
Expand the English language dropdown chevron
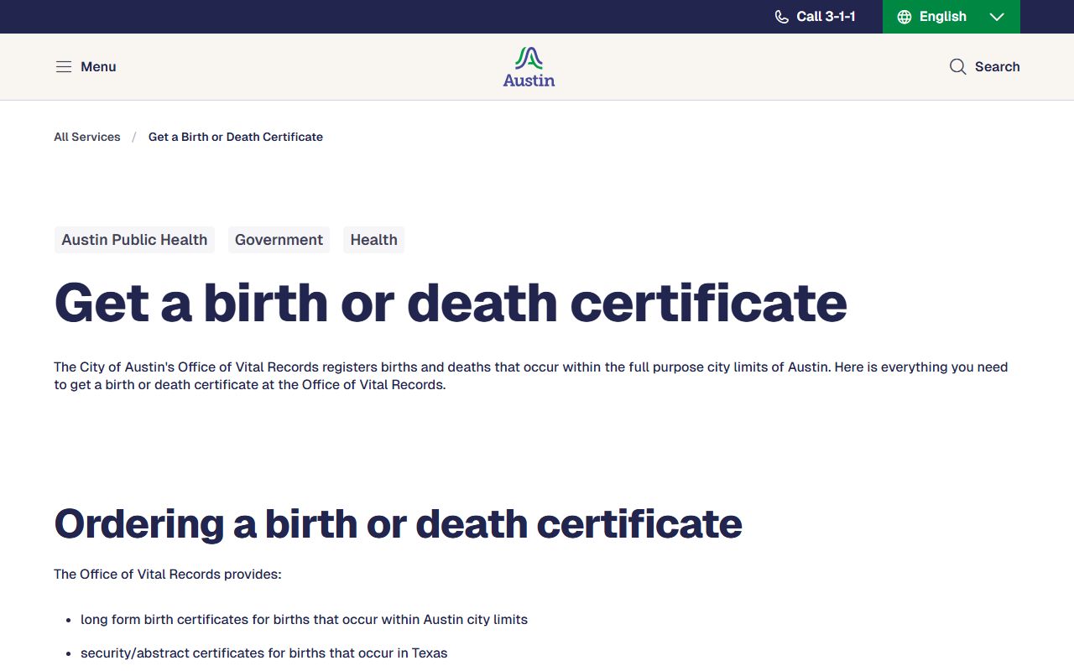997,17
